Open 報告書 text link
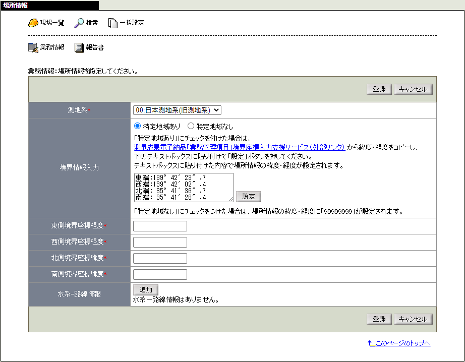The image size is (465, 362). point(95,47)
